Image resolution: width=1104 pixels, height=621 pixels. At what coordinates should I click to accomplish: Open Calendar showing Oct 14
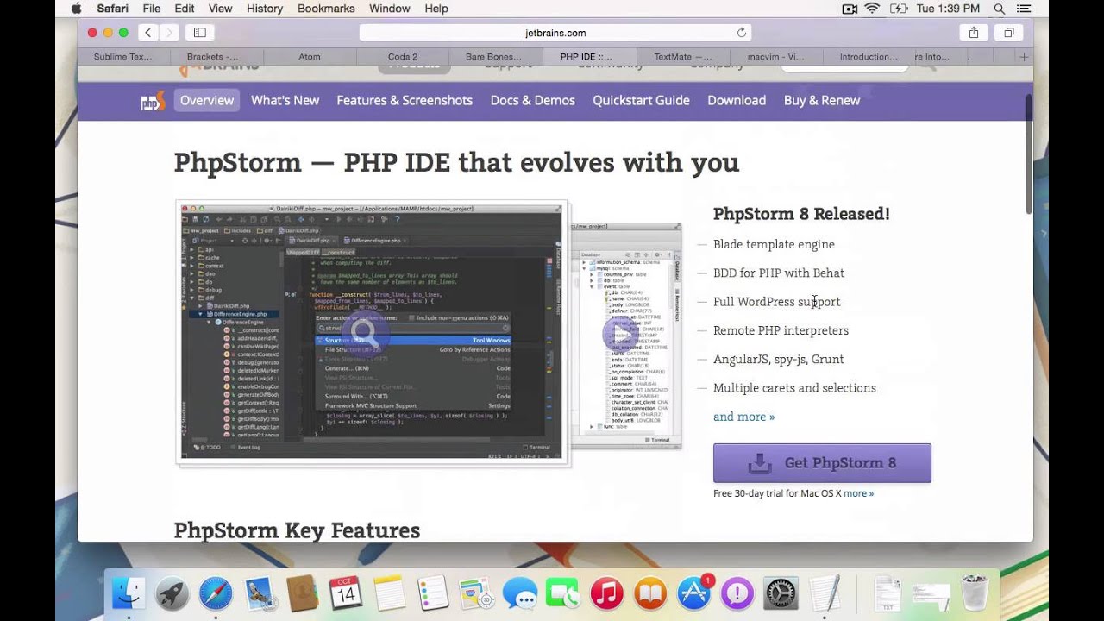(346, 593)
